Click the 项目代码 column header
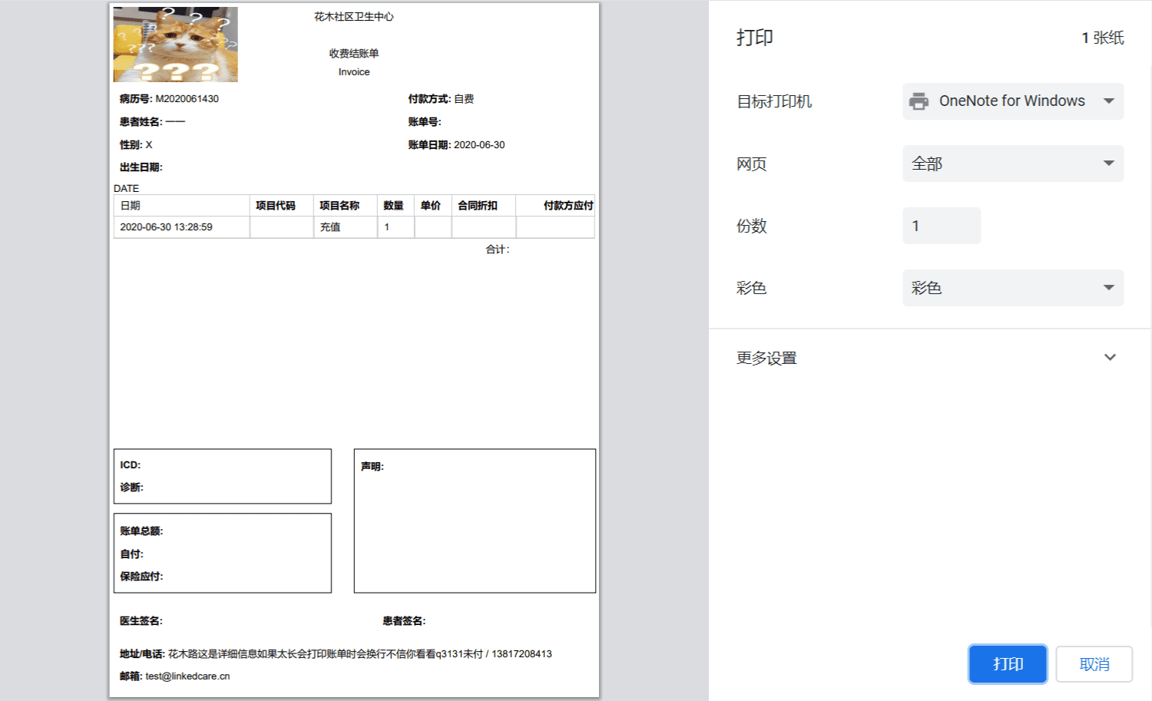 point(275,206)
